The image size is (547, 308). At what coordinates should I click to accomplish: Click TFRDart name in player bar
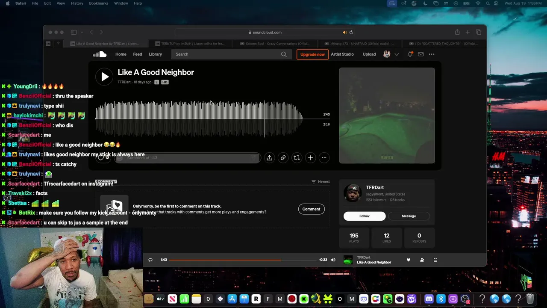364,258
